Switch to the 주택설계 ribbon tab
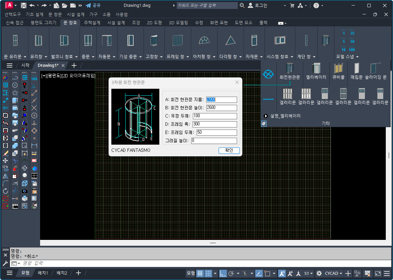 point(92,23)
